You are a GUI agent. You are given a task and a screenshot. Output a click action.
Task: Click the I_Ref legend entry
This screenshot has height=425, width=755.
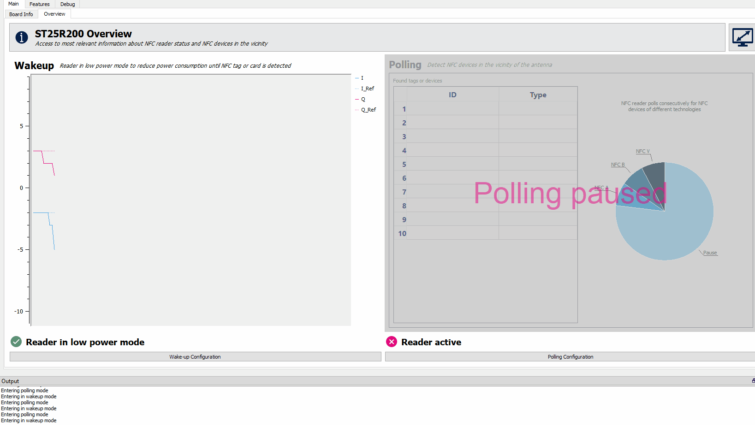(365, 89)
